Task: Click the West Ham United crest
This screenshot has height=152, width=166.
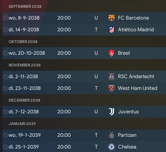Action: pos(111,88)
